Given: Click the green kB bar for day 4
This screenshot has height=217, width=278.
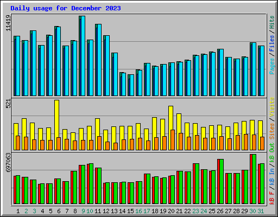Looking at the screenshot, I should pos(42,194).
